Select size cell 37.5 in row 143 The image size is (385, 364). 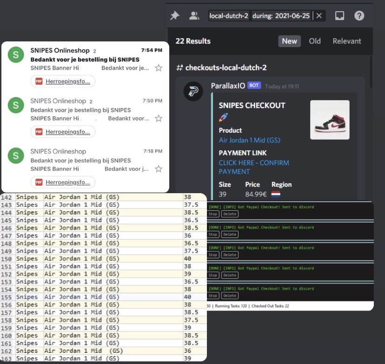pos(194,205)
